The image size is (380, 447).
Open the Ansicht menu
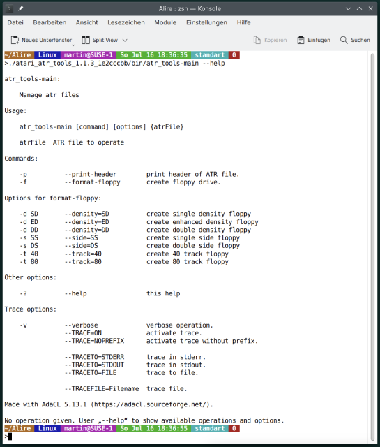pyautogui.click(x=87, y=22)
